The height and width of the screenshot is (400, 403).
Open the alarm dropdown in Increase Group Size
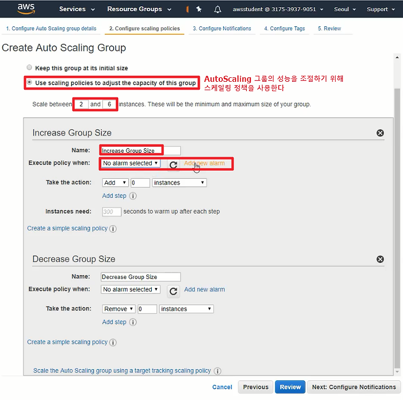point(130,163)
